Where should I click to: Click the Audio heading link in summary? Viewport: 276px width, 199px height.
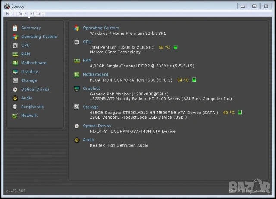[x=88, y=140]
